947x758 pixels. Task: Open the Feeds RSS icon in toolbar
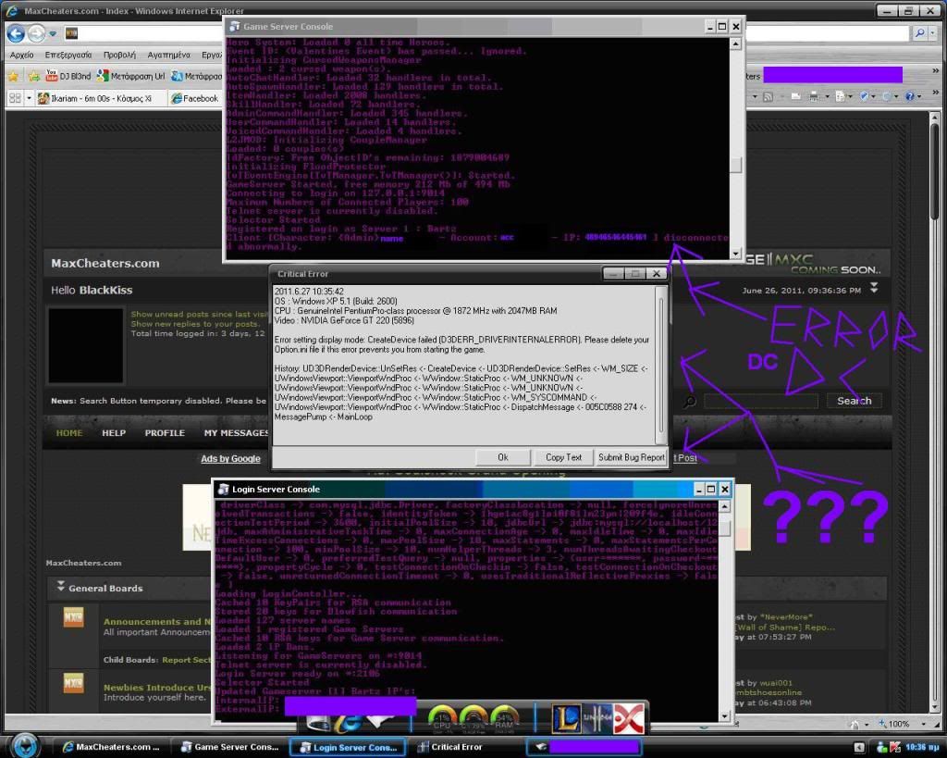coord(769,96)
